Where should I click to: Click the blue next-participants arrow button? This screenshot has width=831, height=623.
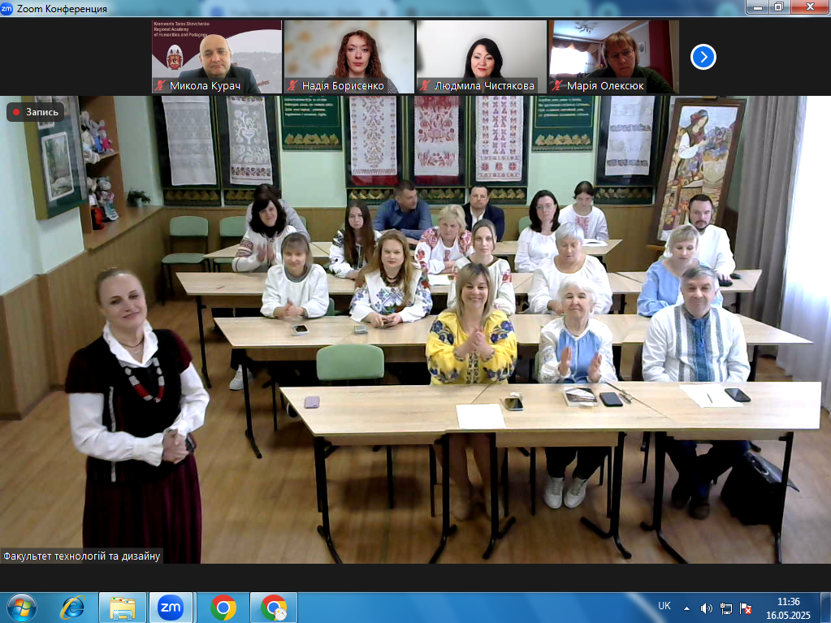703,57
